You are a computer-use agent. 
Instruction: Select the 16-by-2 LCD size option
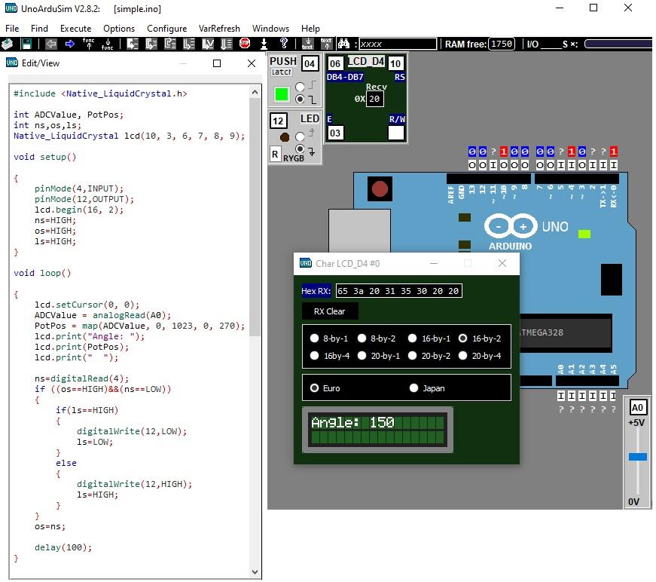tap(462, 338)
